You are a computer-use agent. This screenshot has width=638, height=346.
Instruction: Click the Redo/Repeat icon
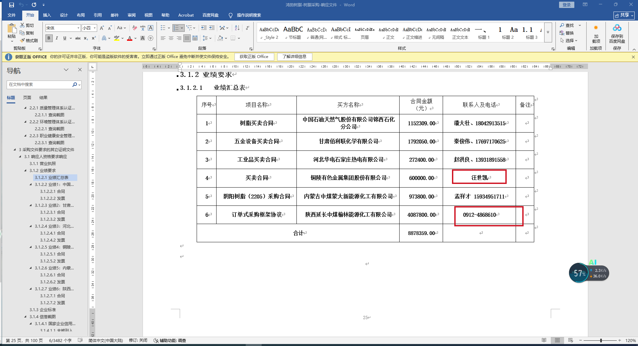[34, 5]
